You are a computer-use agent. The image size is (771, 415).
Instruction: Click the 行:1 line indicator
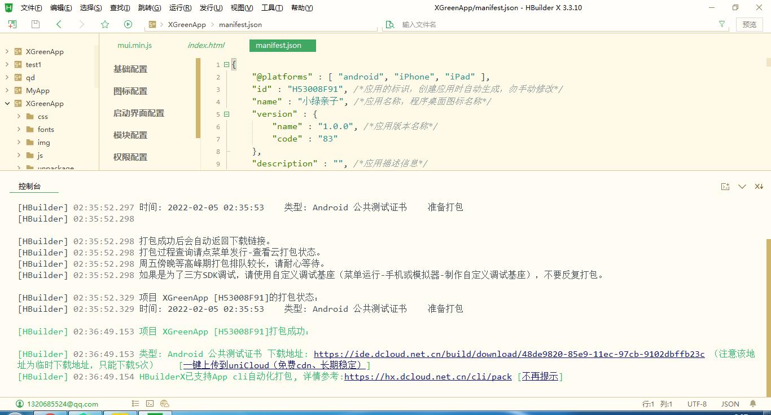pyautogui.click(x=649, y=404)
